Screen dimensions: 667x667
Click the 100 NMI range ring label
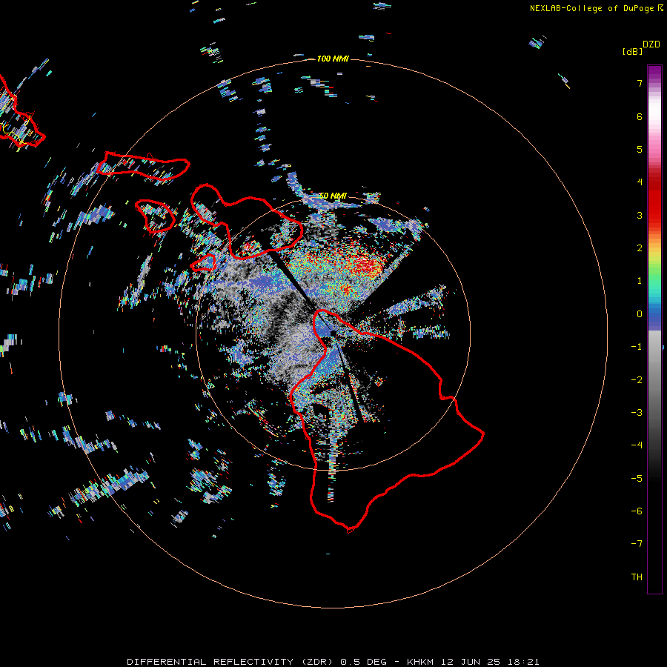point(333,59)
